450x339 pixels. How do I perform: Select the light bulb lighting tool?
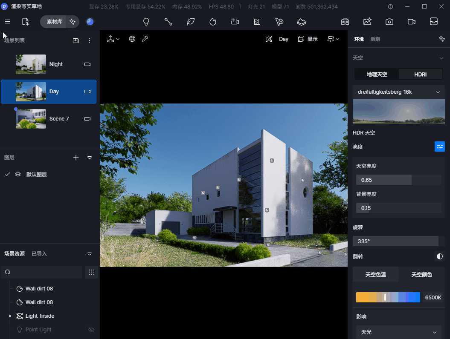pos(146,22)
